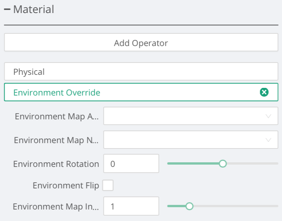Click the Material section title text
This screenshot has height=221, width=282.
click(x=34, y=10)
